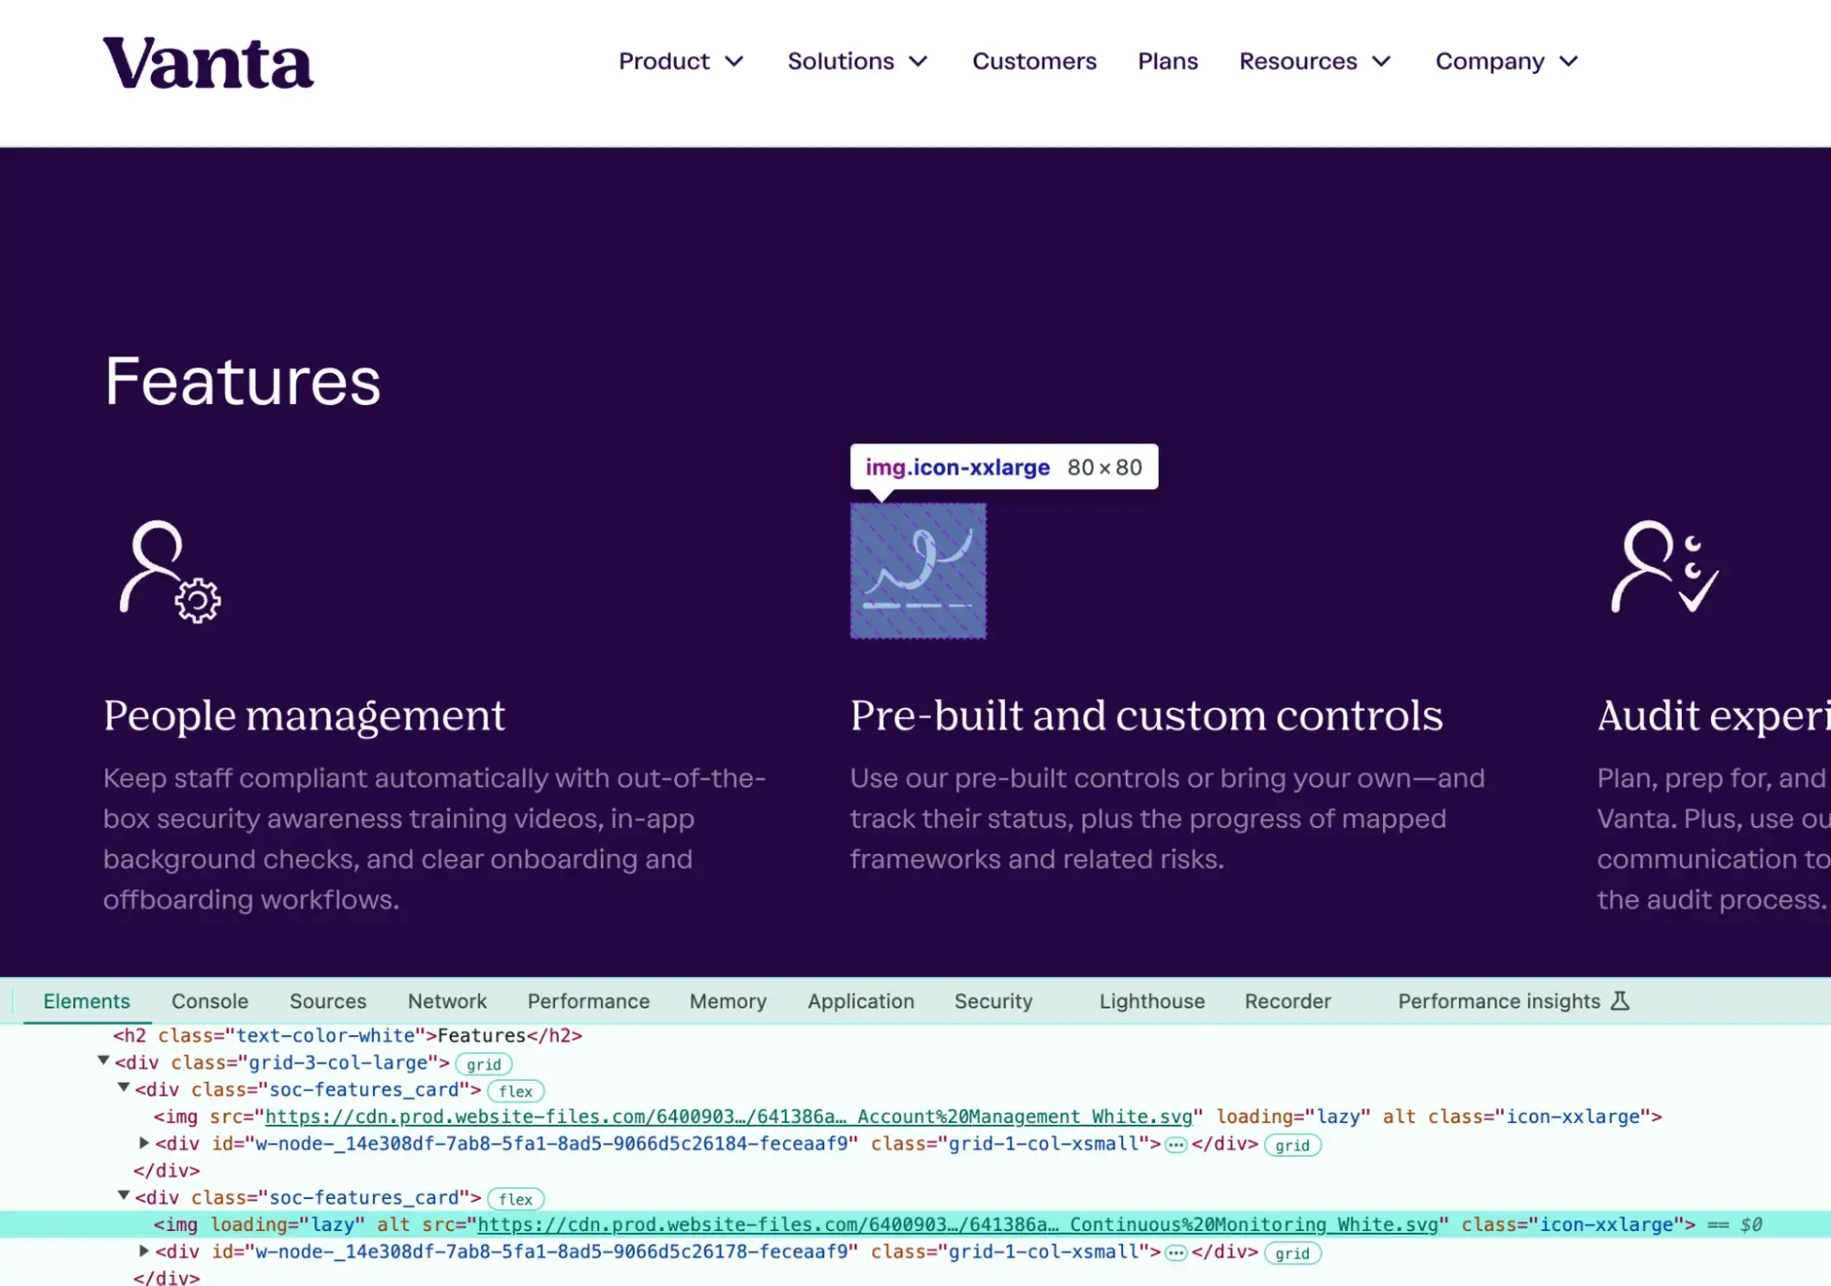Go to the Customers page link
1831x1286 pixels.
click(x=1034, y=61)
